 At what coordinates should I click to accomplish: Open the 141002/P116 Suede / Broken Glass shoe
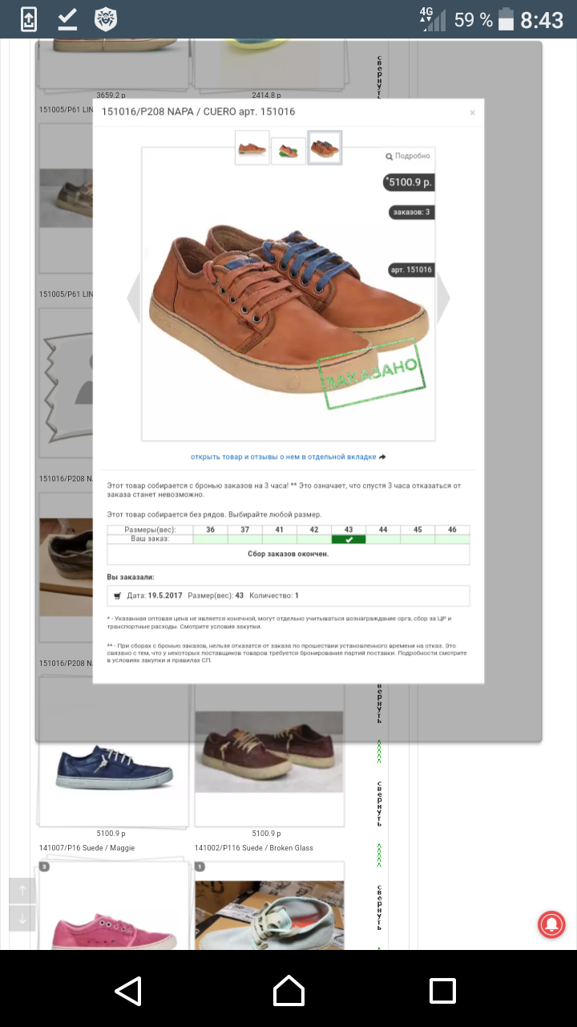click(x=269, y=753)
